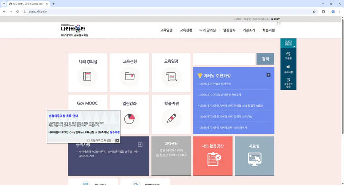Screen dimensions: 344x185
Task: Open the 학습지원 main menu item
Action: point(268,30)
